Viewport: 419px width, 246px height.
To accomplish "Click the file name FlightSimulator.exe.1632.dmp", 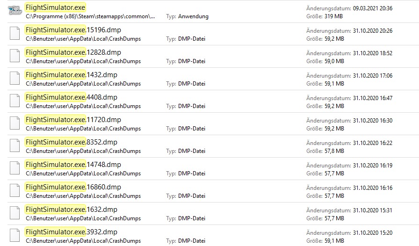I will 72,210.
